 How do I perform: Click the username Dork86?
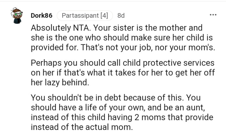click(x=41, y=15)
